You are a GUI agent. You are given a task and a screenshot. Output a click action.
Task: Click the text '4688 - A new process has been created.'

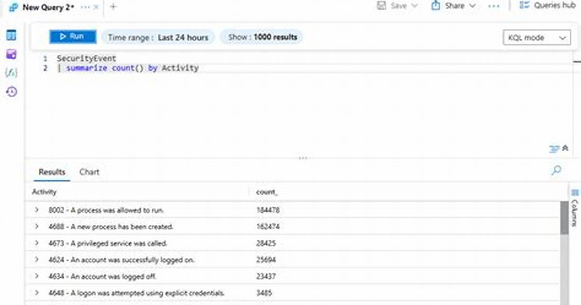(x=110, y=226)
